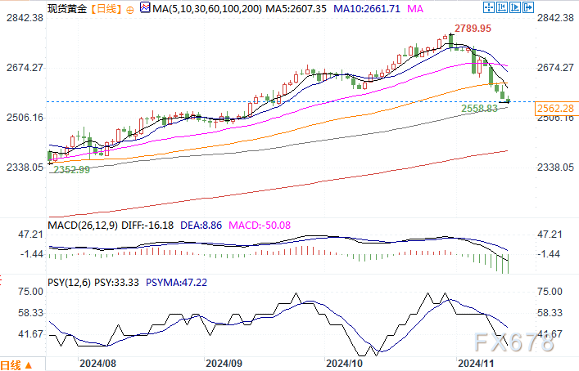Click the last of four top-right chart tool icons
The width and height of the screenshot is (579, 371).
coord(530,8)
